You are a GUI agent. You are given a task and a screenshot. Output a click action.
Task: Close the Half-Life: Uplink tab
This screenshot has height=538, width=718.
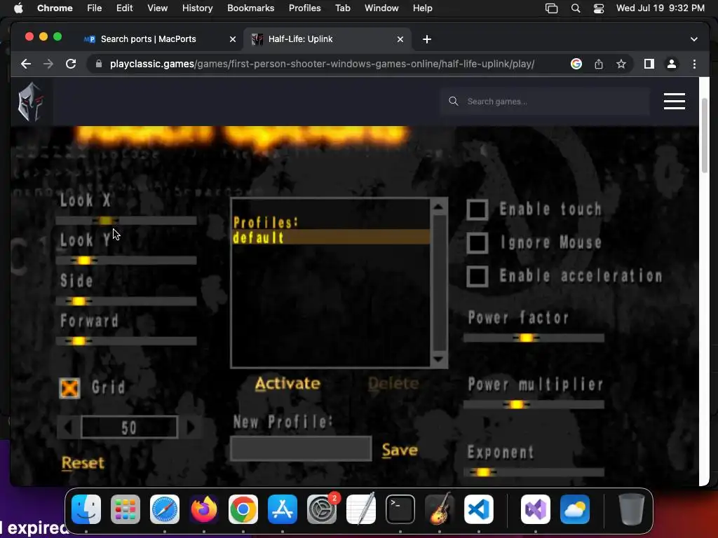tap(400, 39)
